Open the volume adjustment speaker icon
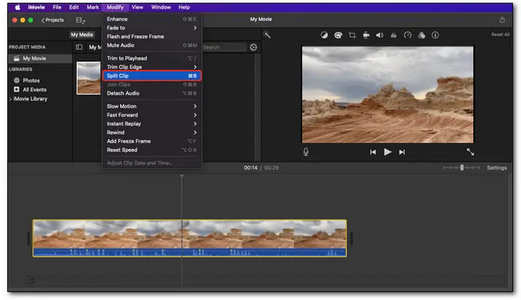The width and height of the screenshot is (521, 300). click(379, 35)
